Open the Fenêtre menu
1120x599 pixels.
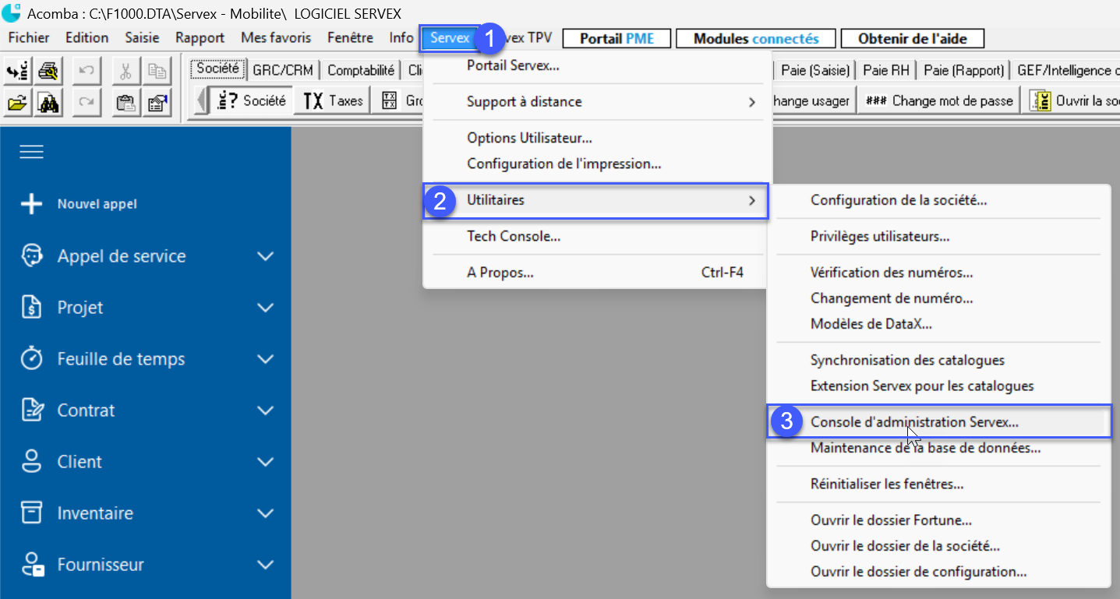350,37
